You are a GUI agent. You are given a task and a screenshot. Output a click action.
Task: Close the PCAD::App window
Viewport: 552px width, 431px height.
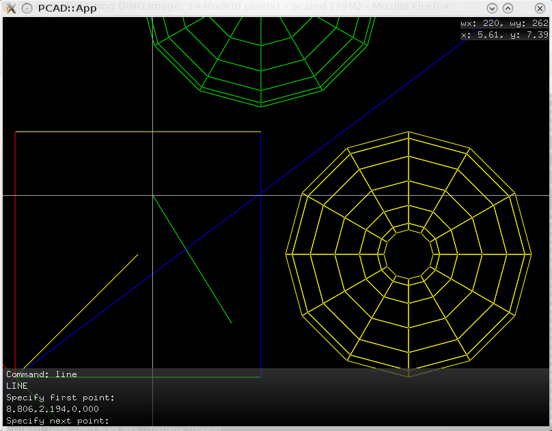538,8
